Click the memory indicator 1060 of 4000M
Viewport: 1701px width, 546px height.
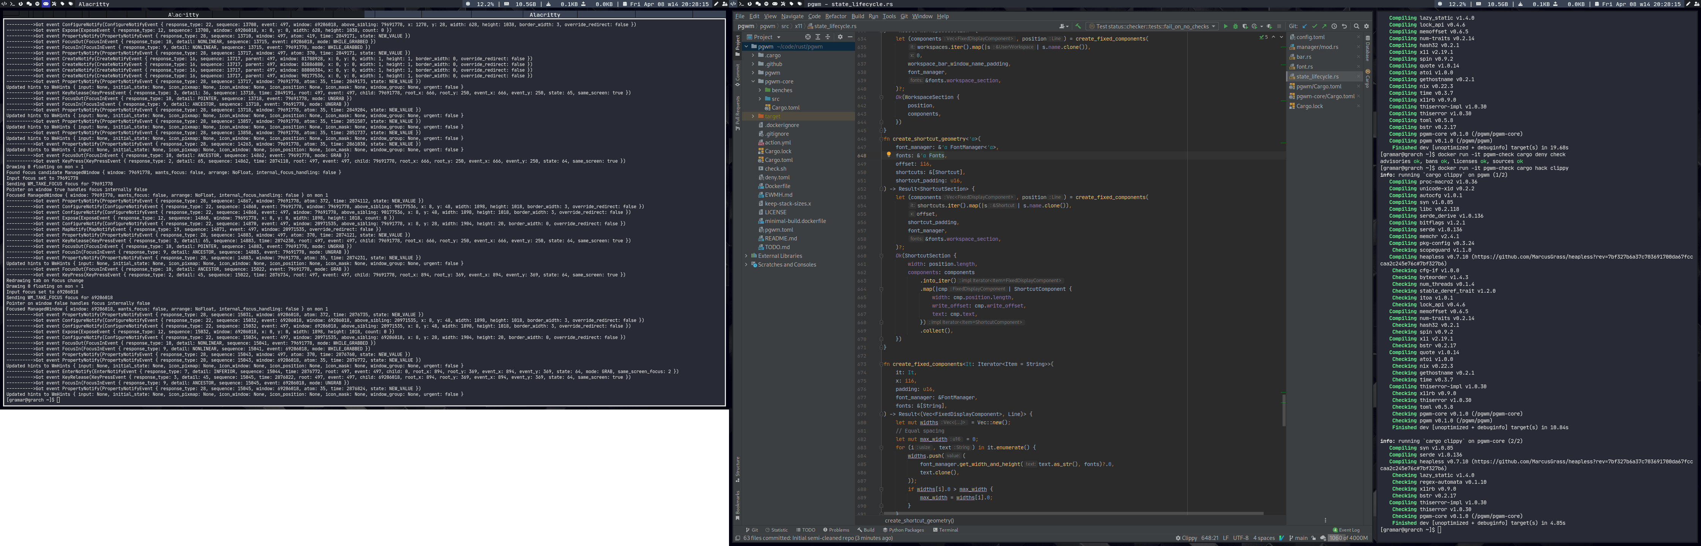pos(1348,538)
